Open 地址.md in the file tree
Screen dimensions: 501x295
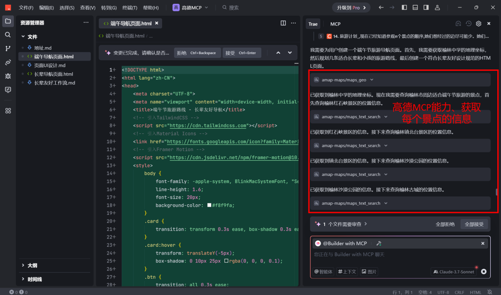point(43,48)
